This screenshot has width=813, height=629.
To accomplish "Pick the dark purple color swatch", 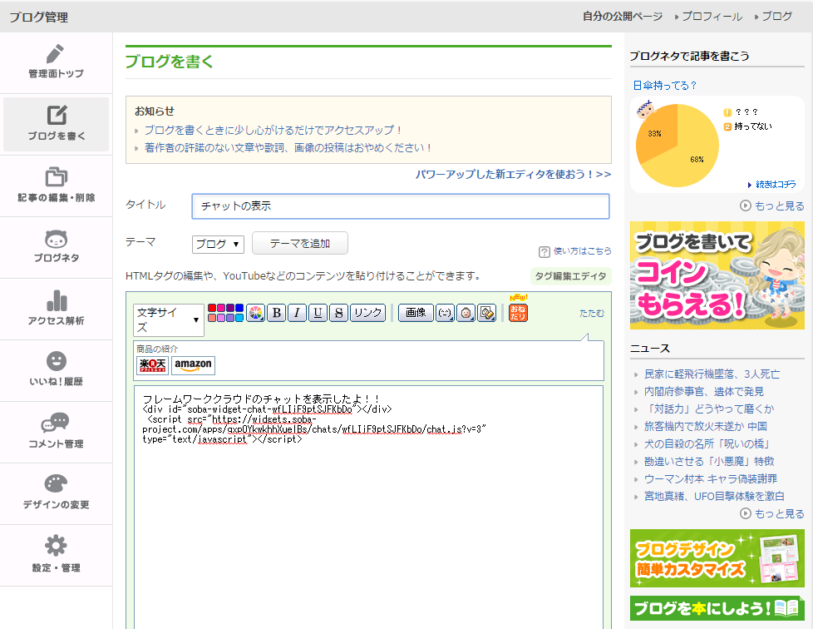I will [229, 308].
